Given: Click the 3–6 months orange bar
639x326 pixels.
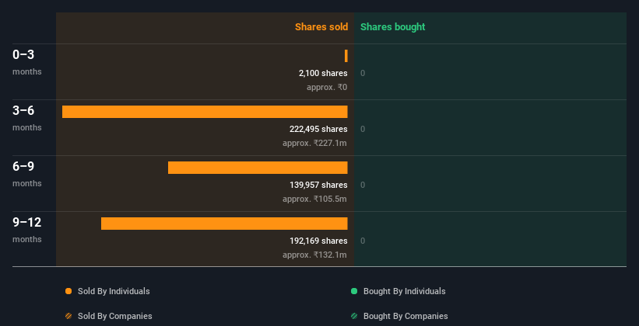Looking at the screenshot, I should (205, 112).
